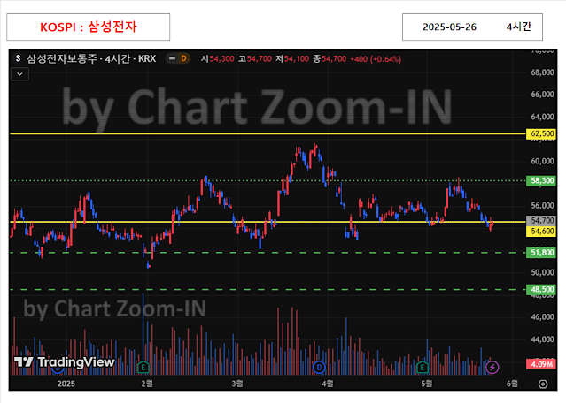Collapse the indicator legend chevron

19,74
